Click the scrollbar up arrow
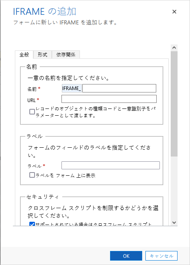 pos(174,48)
